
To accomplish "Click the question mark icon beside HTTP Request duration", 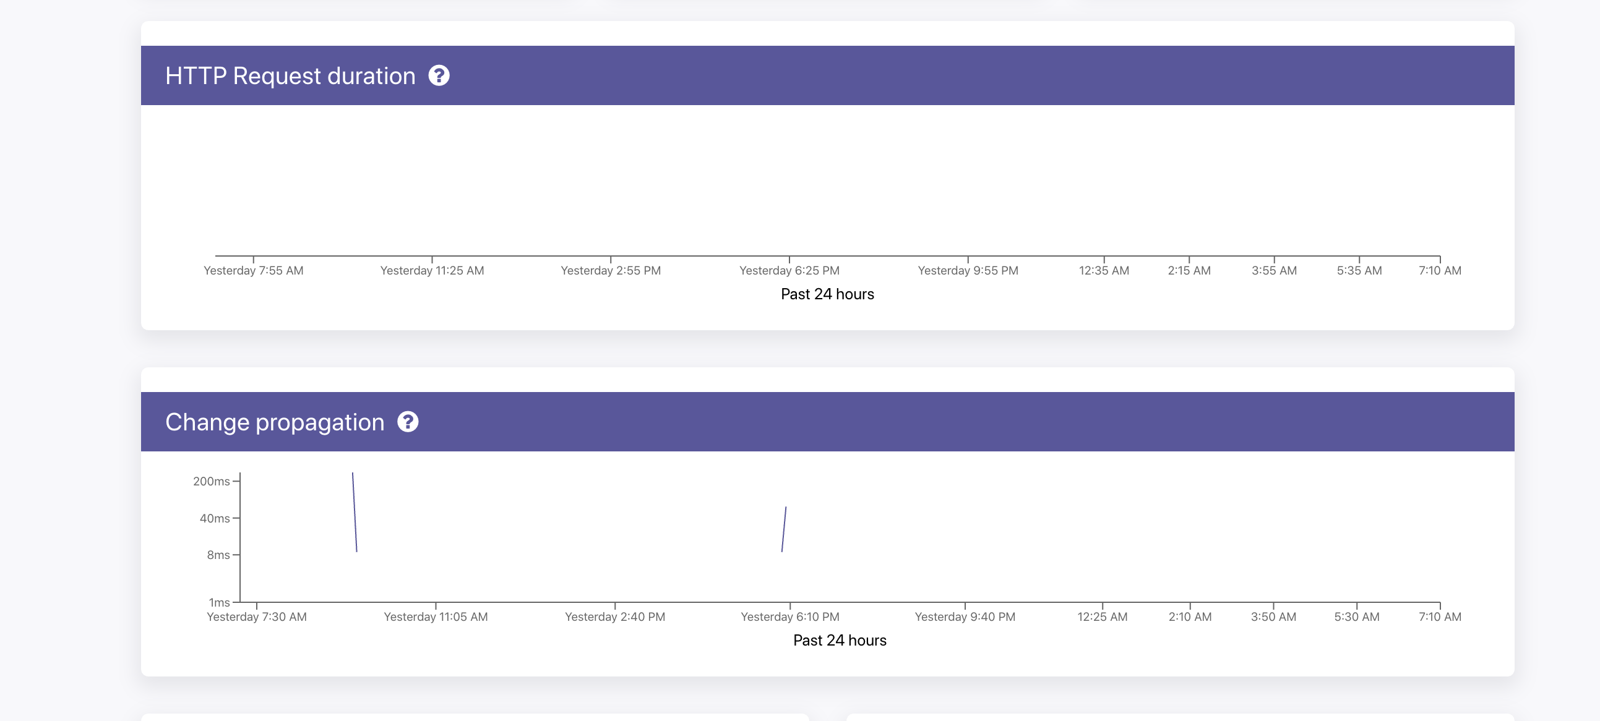I will click(x=440, y=77).
